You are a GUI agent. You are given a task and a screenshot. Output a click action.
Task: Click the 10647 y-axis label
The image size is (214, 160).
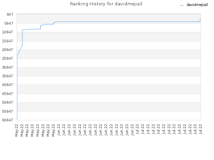(8, 32)
